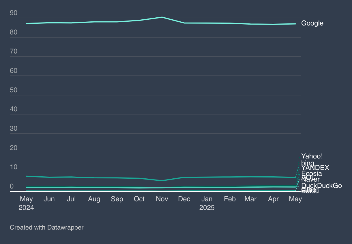Select the Yahoo! line label
Screen dimensions: 352x244
(312, 156)
